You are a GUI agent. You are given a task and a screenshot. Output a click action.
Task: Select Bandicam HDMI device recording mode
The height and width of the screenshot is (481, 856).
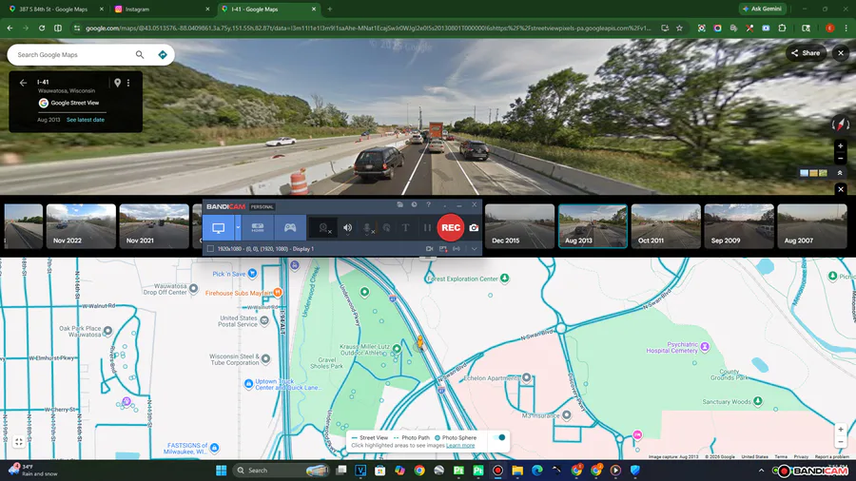(258, 228)
